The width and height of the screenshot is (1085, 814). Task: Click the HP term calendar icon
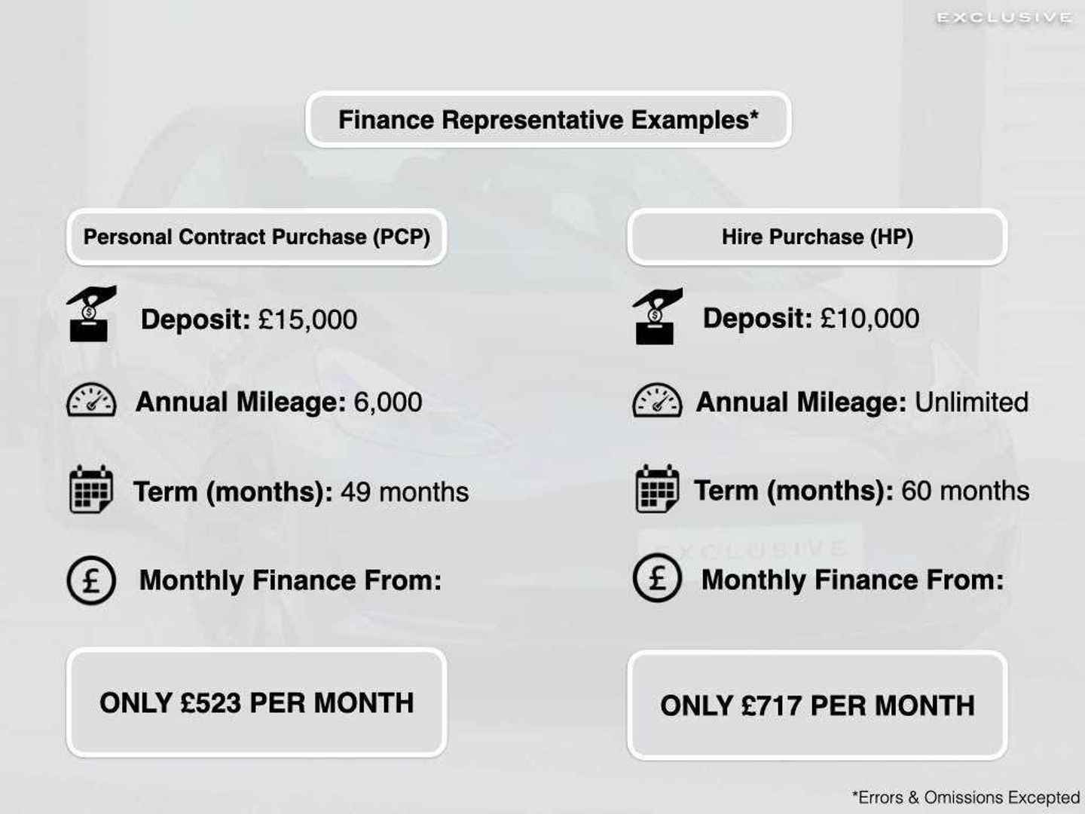pos(657,488)
